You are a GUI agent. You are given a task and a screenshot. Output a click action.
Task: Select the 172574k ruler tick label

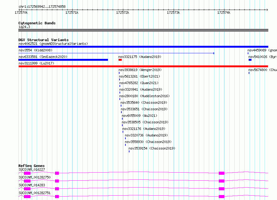point(224,12)
